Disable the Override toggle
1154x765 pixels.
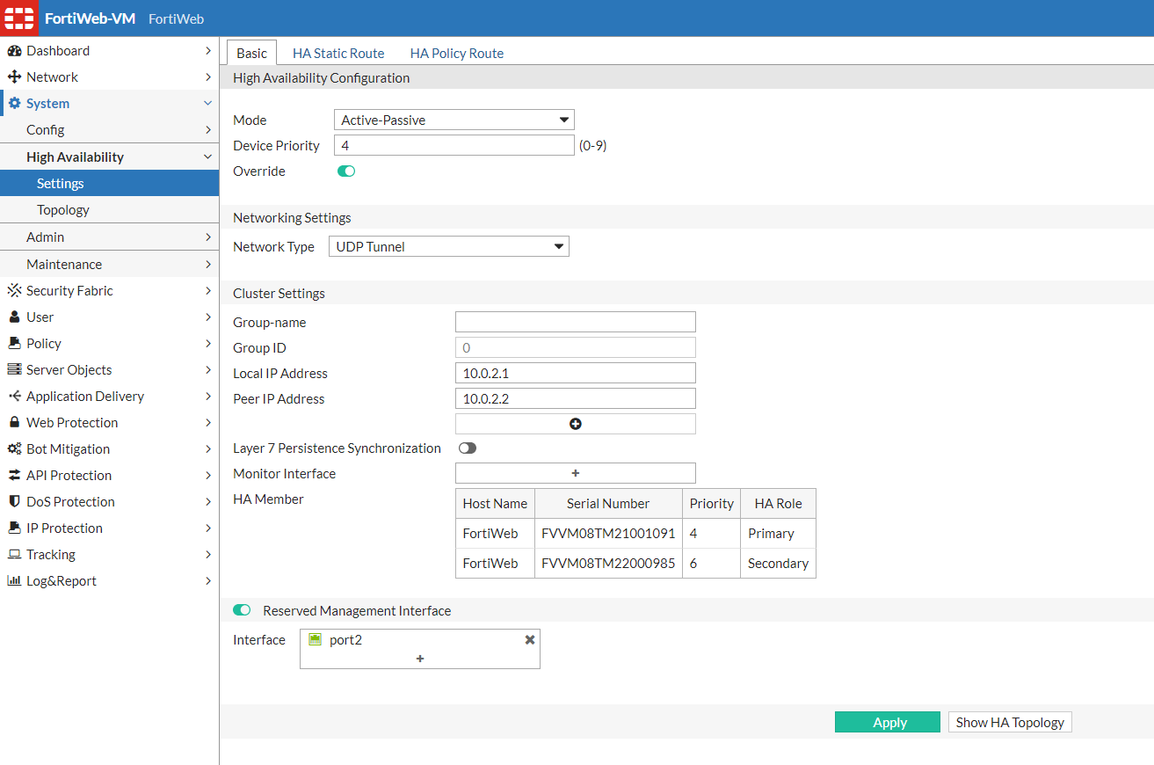click(345, 171)
